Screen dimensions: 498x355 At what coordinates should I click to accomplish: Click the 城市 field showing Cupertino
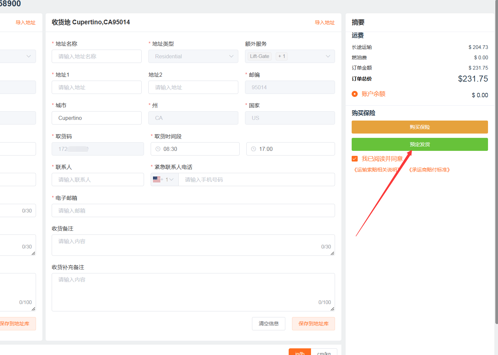(x=97, y=118)
